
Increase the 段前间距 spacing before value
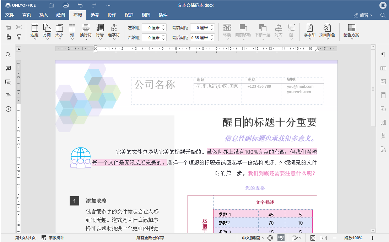[212, 26]
